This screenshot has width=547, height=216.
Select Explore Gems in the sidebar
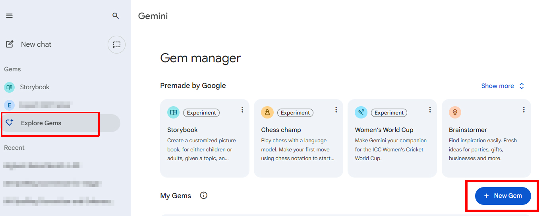point(41,123)
